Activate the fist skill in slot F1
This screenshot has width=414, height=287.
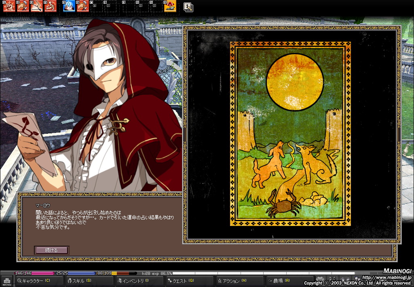pos(9,6)
